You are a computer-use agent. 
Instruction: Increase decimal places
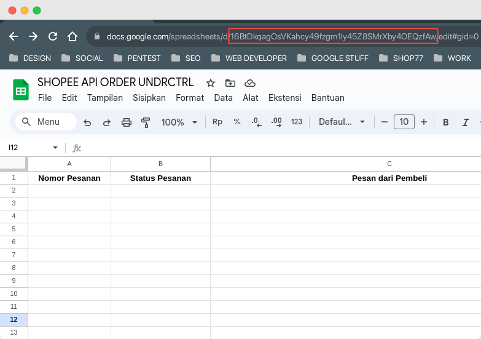tap(276, 122)
